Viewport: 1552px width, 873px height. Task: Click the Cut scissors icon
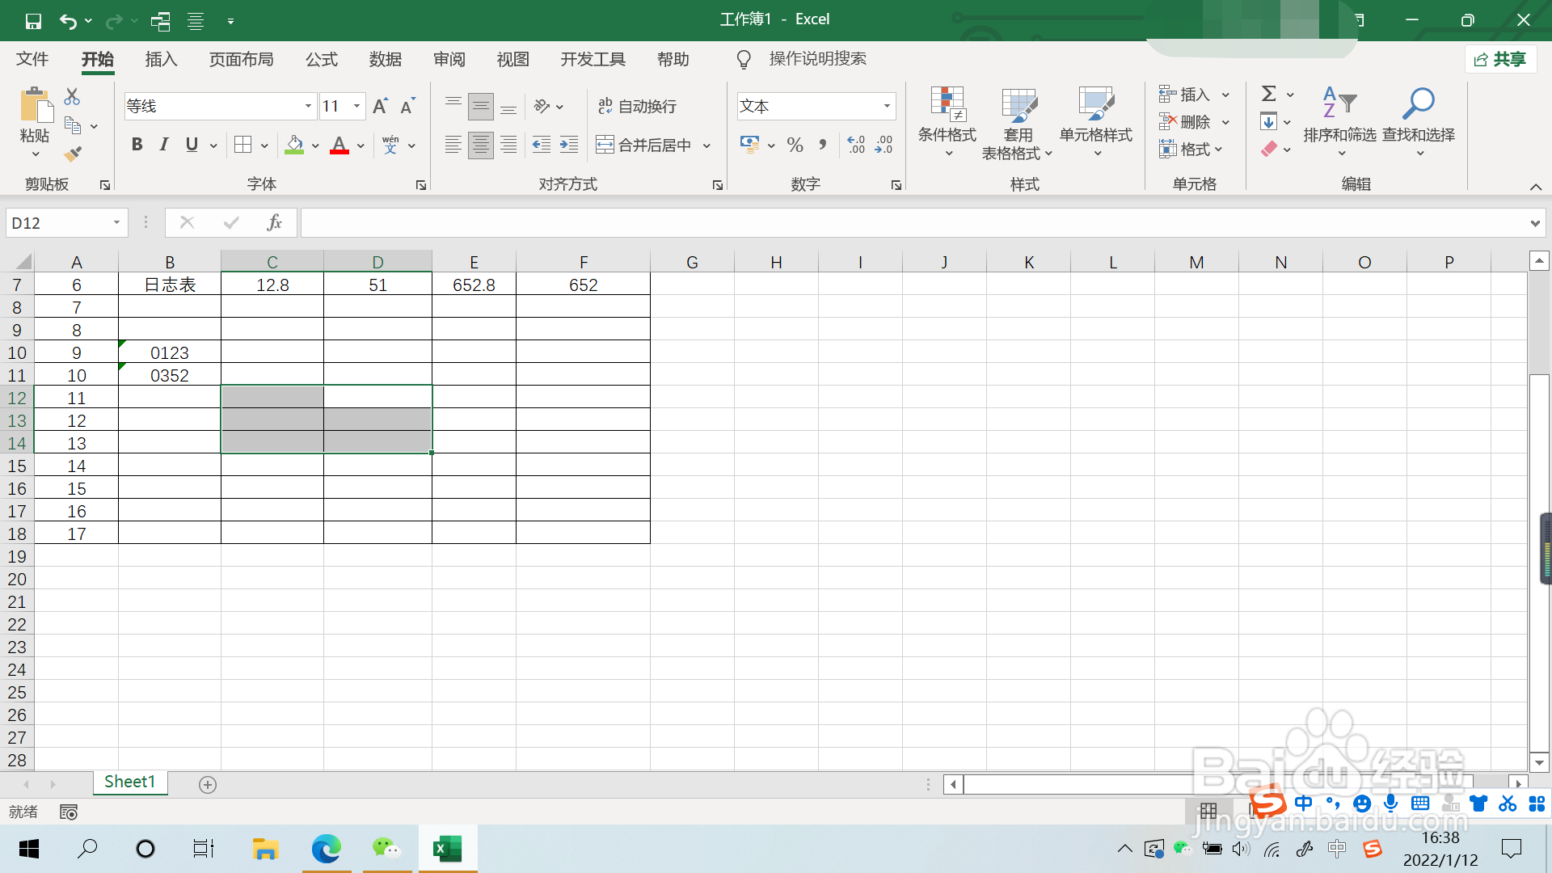[72, 97]
